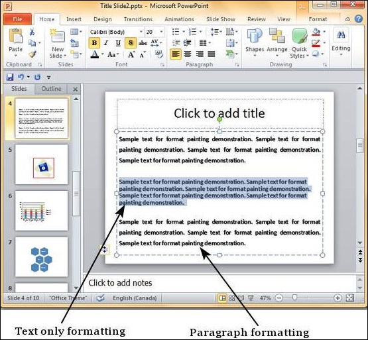Increase the list indent level
The height and width of the screenshot is (340, 368).
(187, 42)
